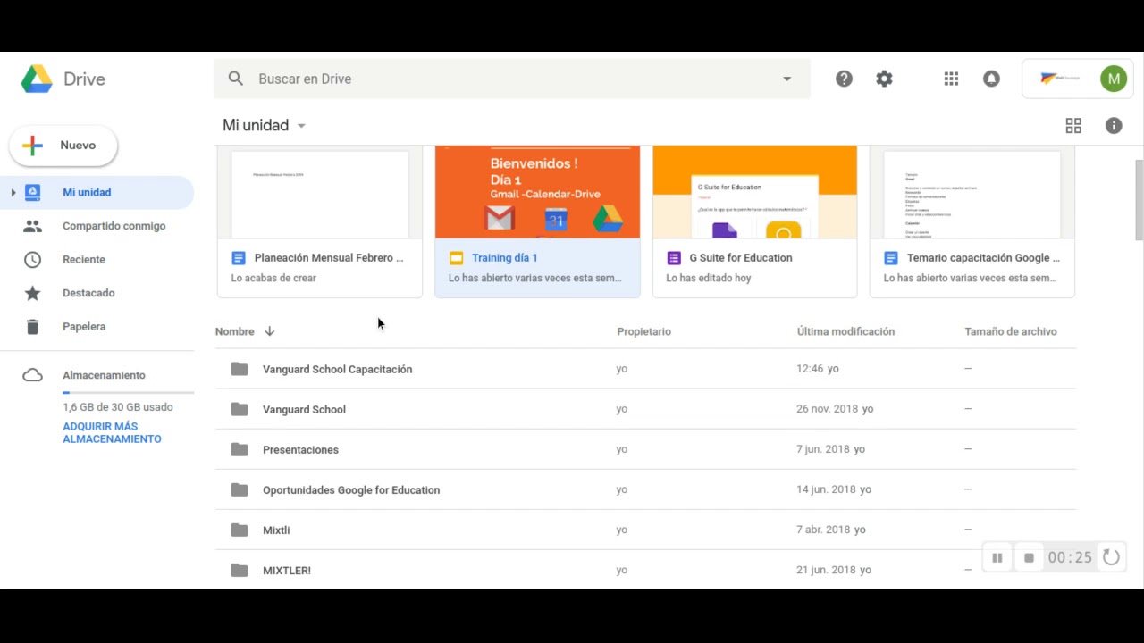Viewport: 1144px width, 643px height.
Task: Open Planeación Mensual Febrero document thumbnail
Action: pos(320,193)
